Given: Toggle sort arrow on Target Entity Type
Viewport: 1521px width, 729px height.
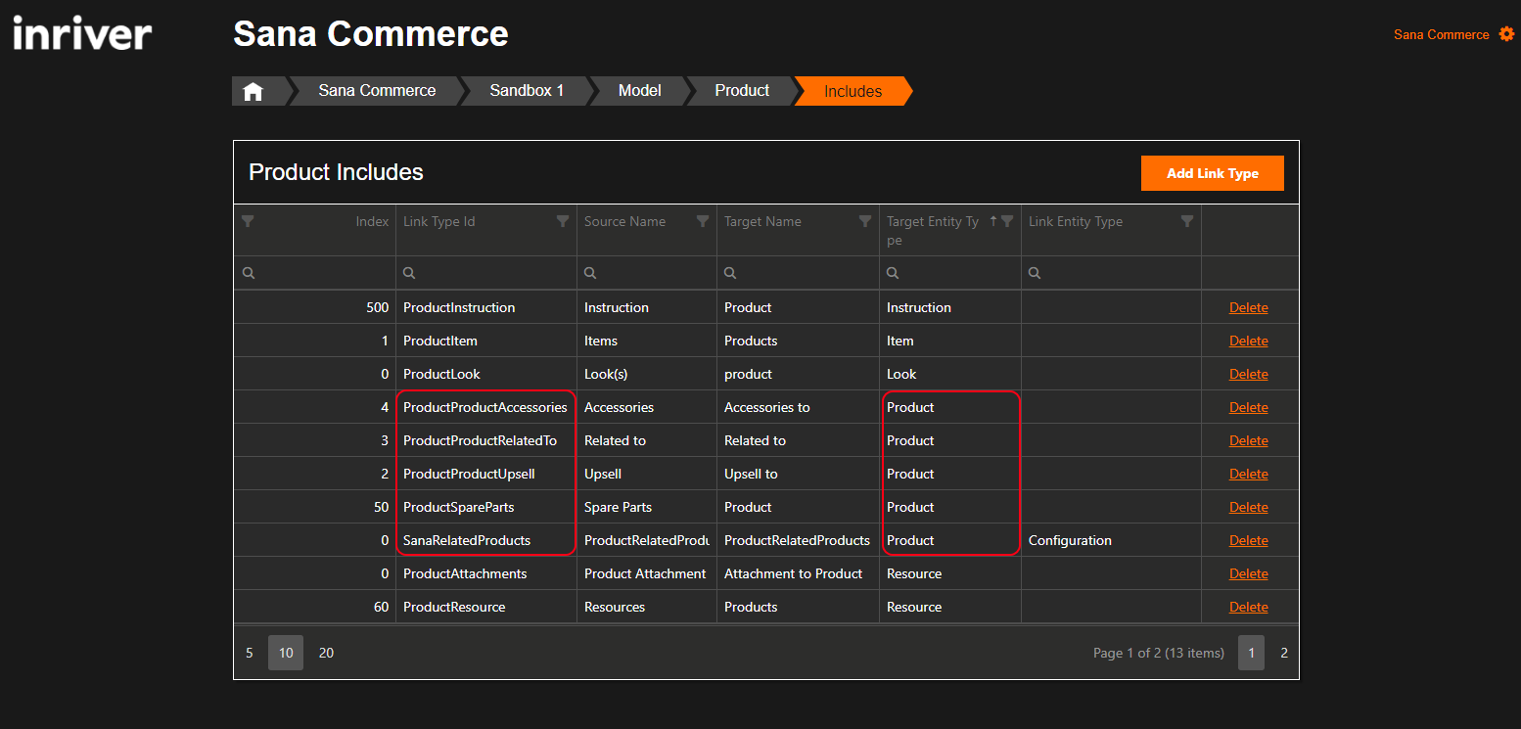Looking at the screenshot, I should click(992, 221).
